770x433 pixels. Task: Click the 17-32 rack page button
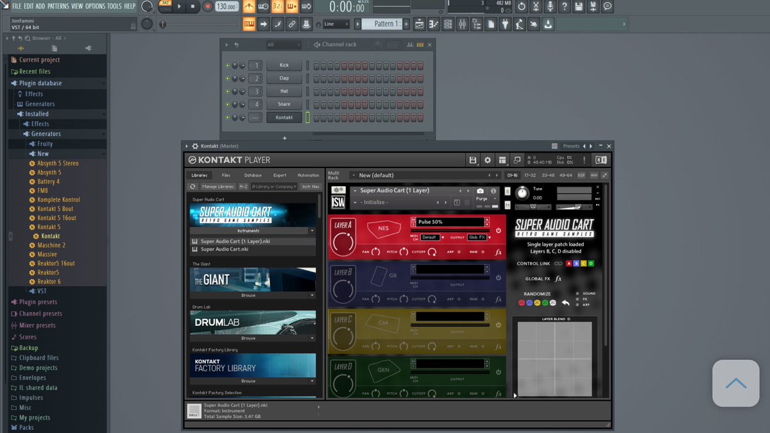[x=530, y=175]
